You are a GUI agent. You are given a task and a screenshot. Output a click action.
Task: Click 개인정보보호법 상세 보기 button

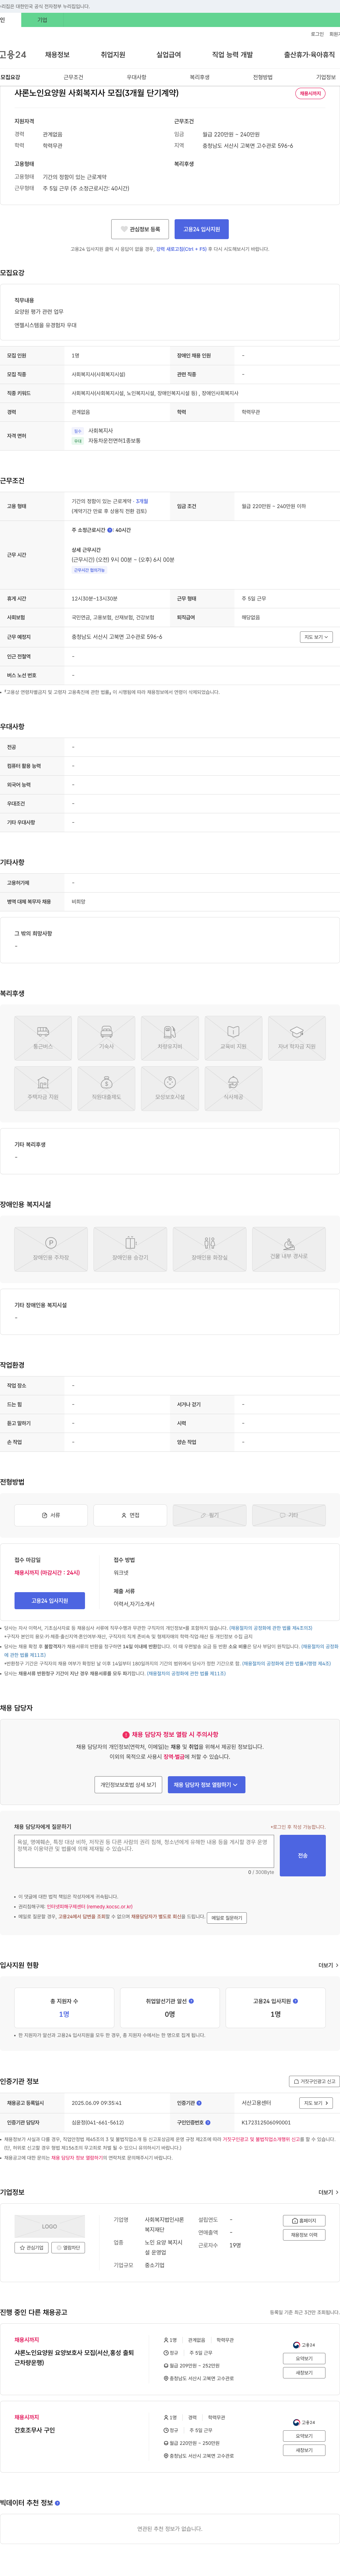(129, 1785)
